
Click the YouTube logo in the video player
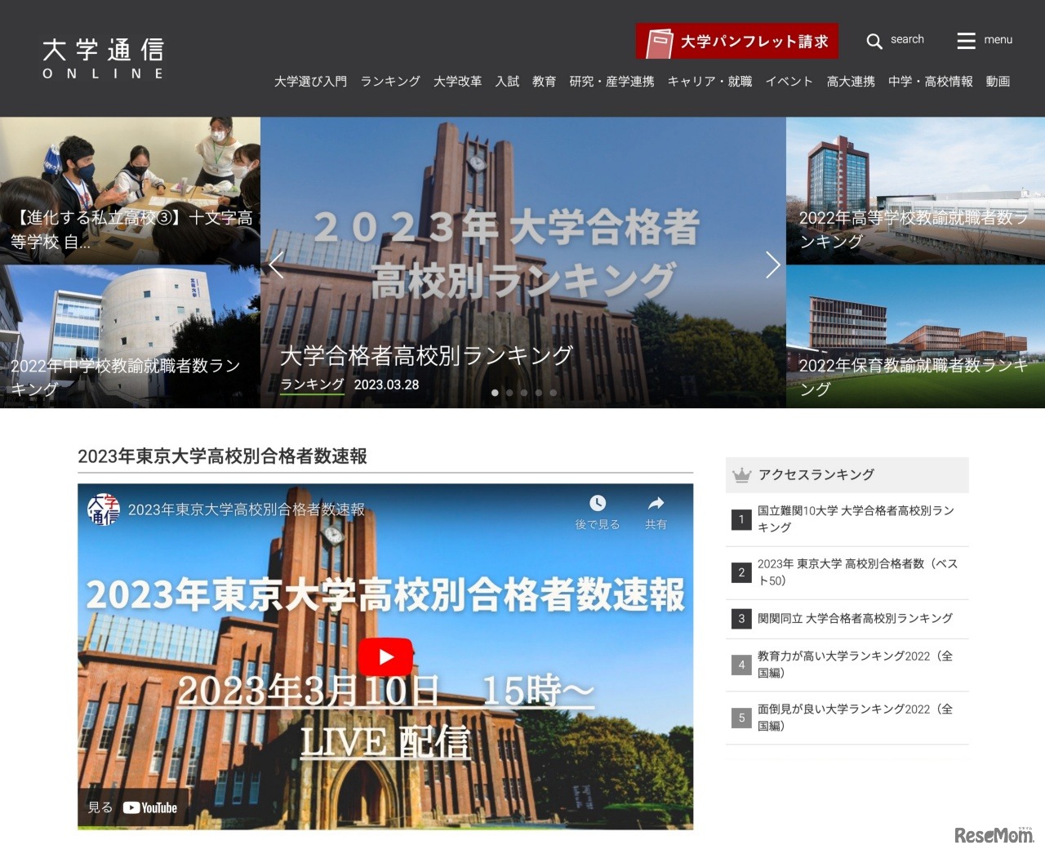point(149,807)
